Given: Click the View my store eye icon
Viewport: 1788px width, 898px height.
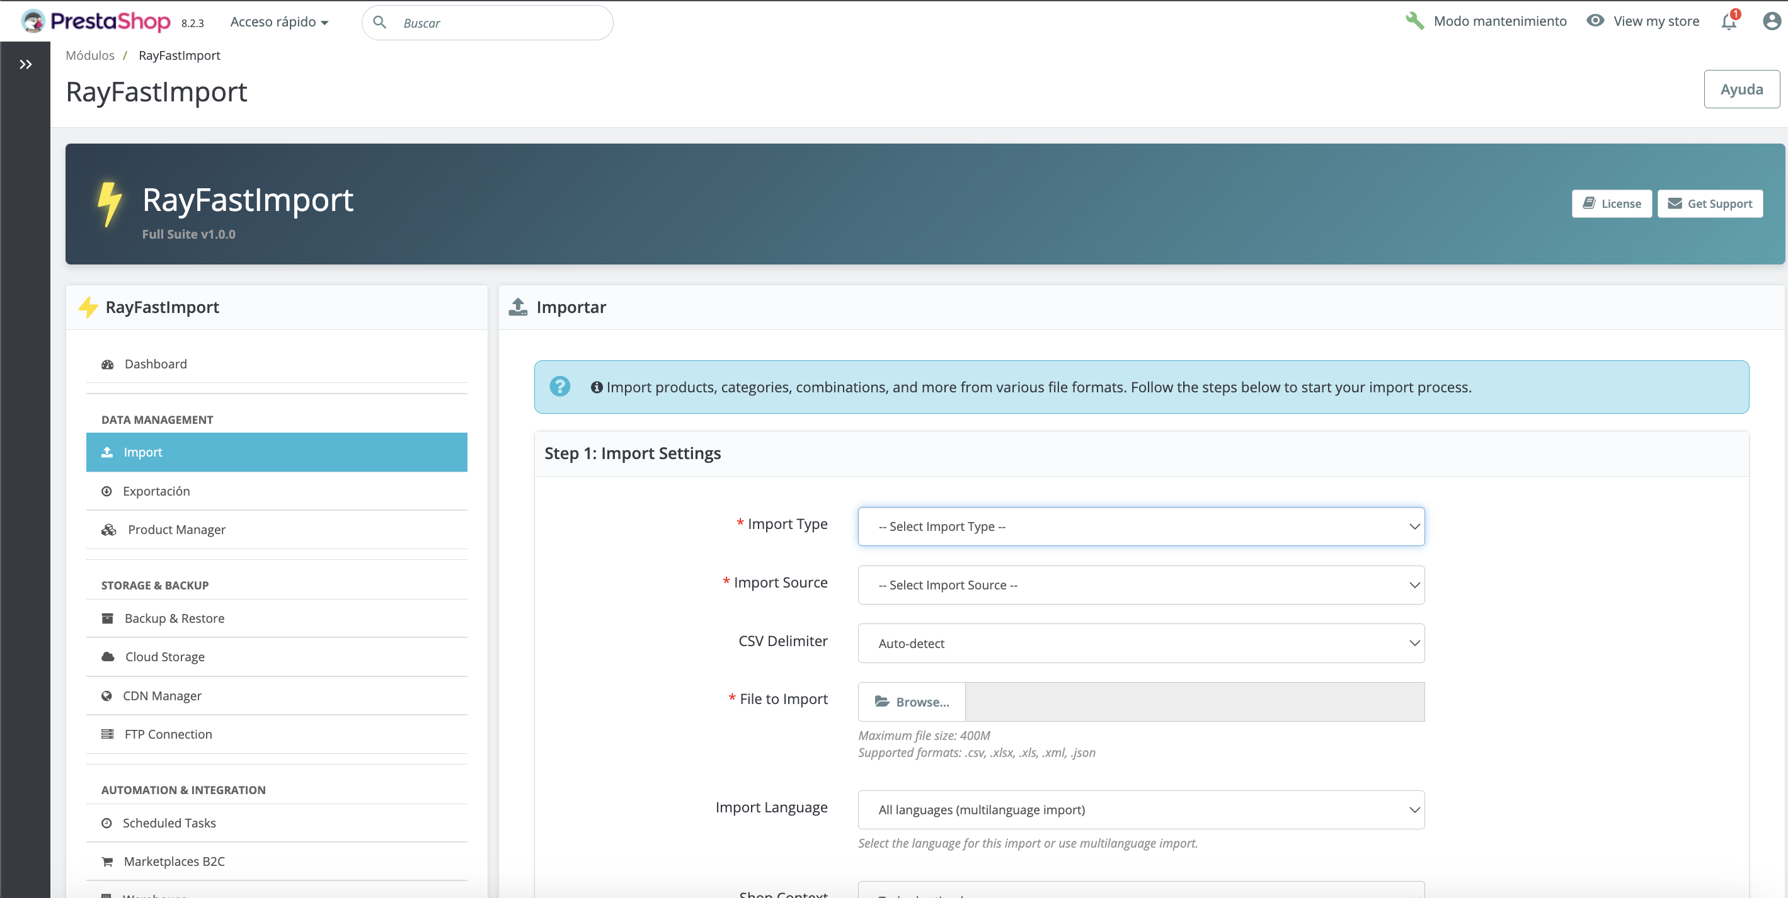Looking at the screenshot, I should (1596, 21).
